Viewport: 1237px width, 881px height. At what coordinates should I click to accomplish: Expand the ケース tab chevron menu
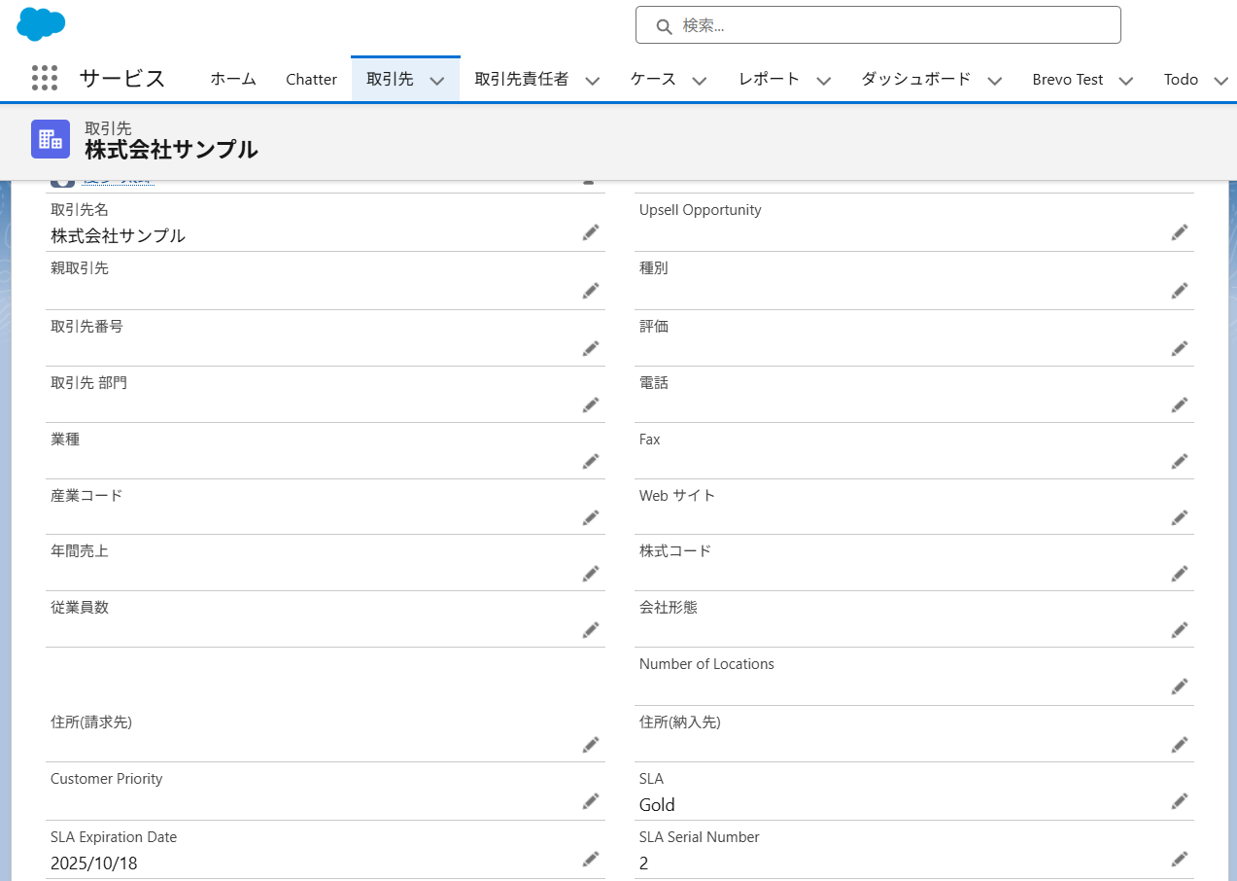pyautogui.click(x=700, y=81)
